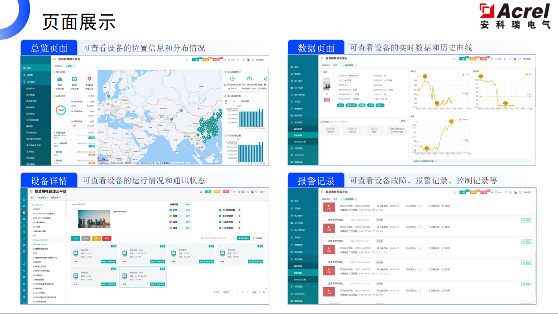Screen dimensions: 558x314
Task: Click lightning icon under 今日用能统计
Action: [232, 79]
